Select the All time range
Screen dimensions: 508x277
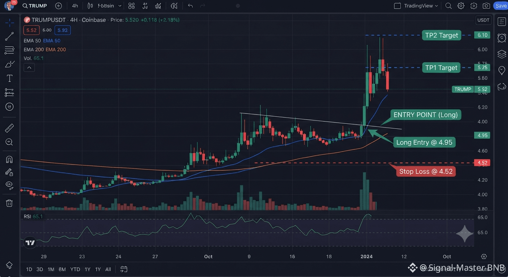108,269
